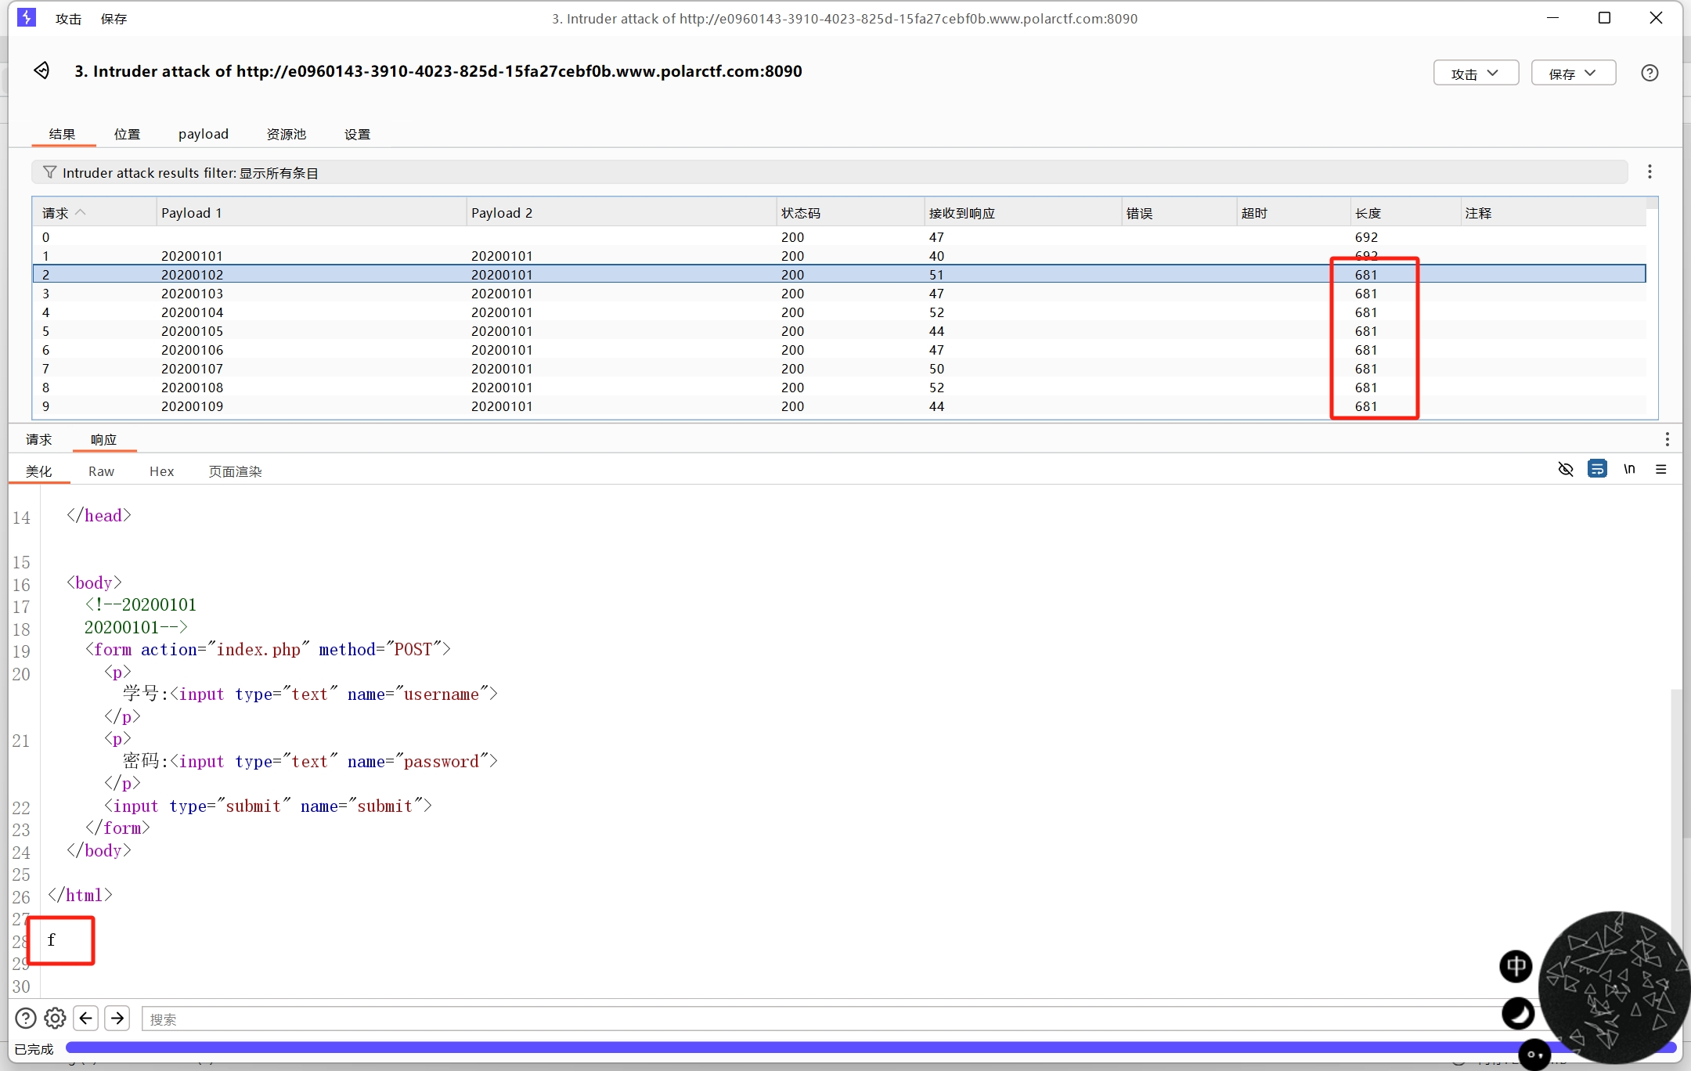Click the back arrow beside attack title

point(42,71)
